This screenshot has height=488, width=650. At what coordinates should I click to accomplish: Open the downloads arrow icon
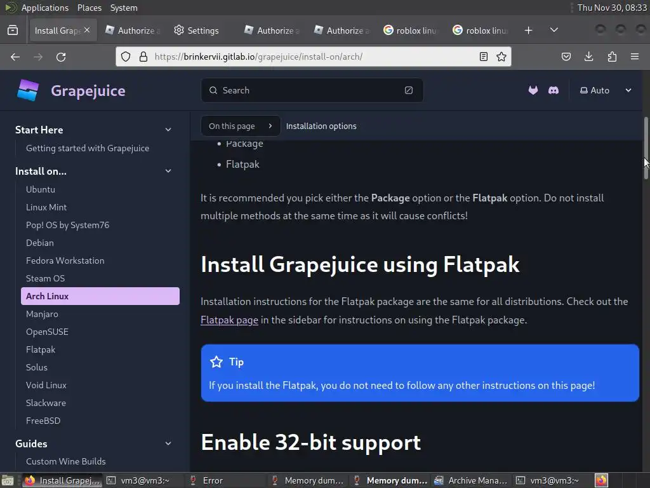[588, 57]
